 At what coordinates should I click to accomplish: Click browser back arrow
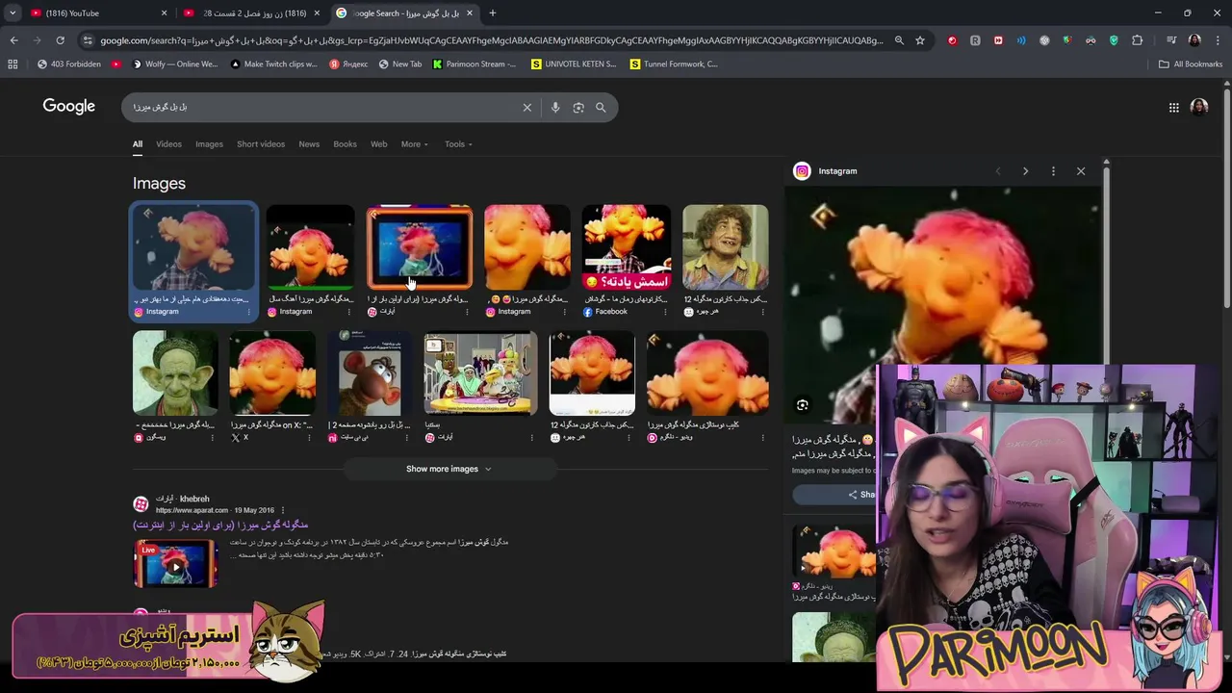[13, 40]
